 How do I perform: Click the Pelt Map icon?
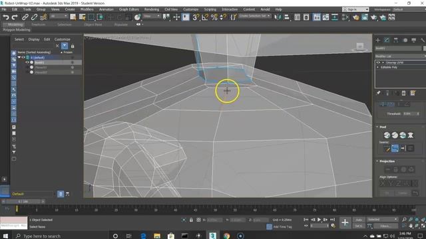click(411, 135)
